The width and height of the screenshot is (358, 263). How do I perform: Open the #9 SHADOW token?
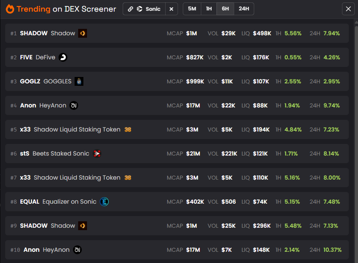[177, 226]
